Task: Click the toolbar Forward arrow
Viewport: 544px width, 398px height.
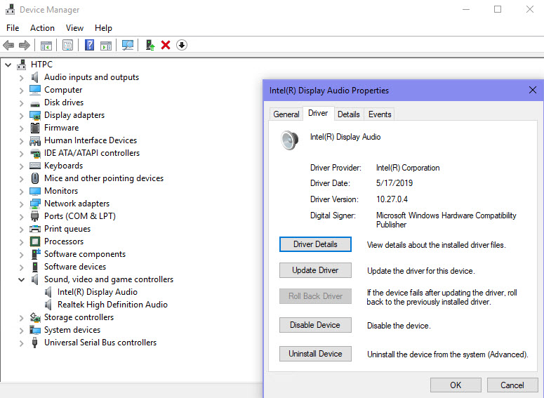Action: (x=25, y=45)
